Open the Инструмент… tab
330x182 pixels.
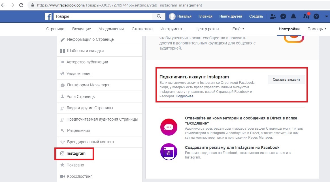(173, 29)
